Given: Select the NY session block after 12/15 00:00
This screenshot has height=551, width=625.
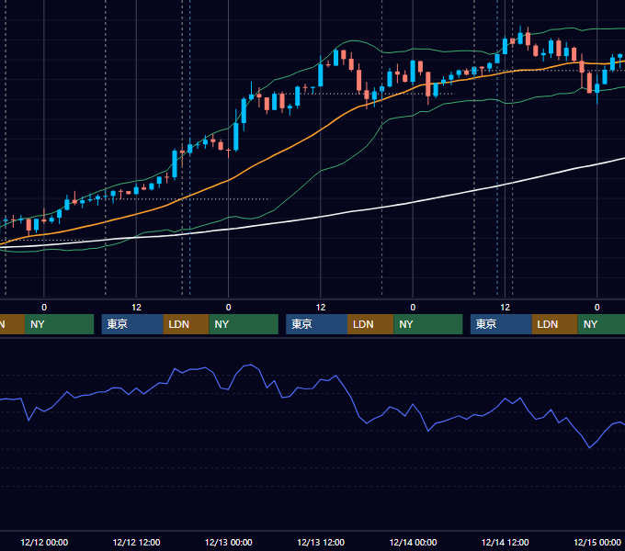Looking at the screenshot, I should click(601, 324).
